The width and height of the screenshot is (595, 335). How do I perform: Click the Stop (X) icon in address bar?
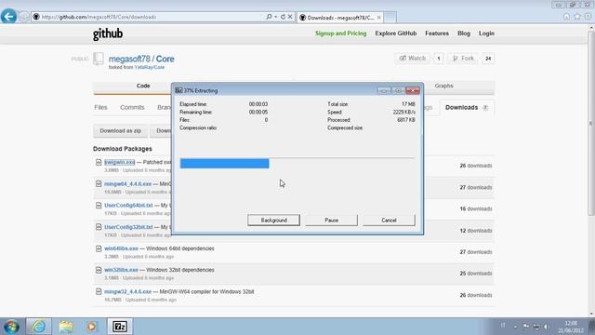coord(290,17)
